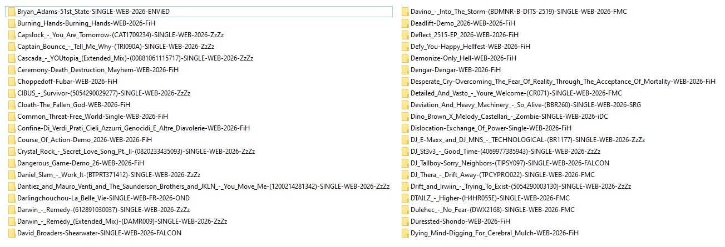Screen dimensions: 725x247
Task: Click folder icon for Course_Of_Action-Demo_2026
Action: [12, 139]
